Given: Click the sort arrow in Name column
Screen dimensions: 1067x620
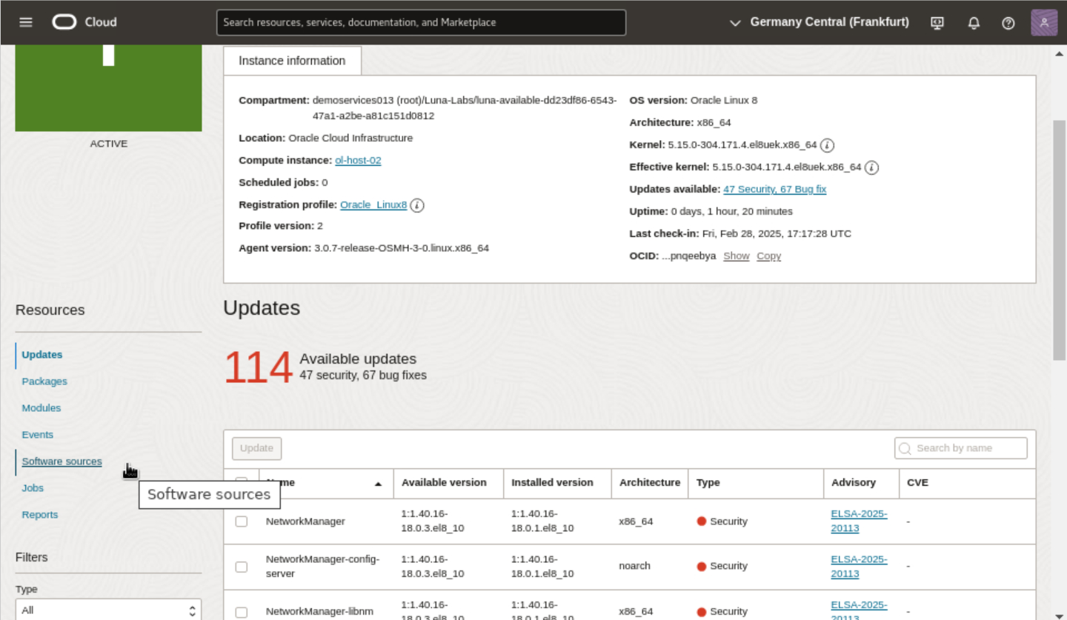Looking at the screenshot, I should tap(378, 484).
